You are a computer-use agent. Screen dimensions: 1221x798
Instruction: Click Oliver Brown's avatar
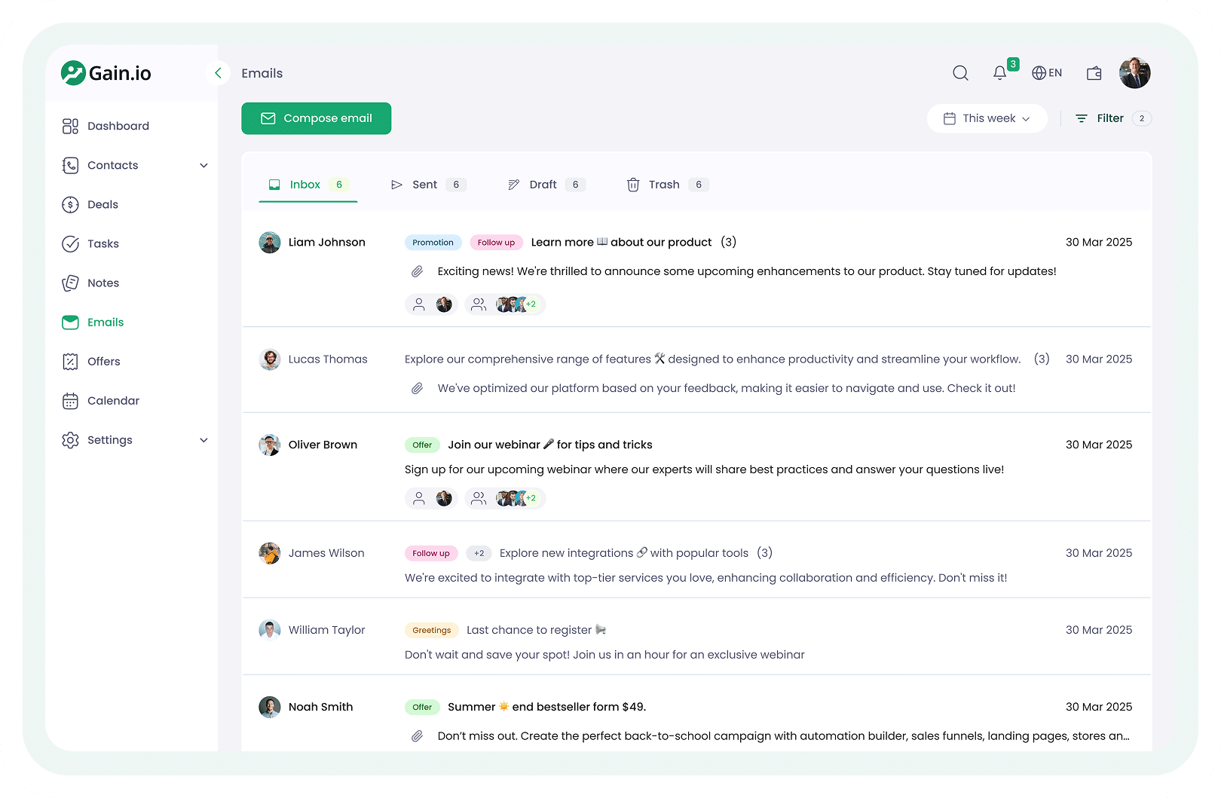click(270, 445)
